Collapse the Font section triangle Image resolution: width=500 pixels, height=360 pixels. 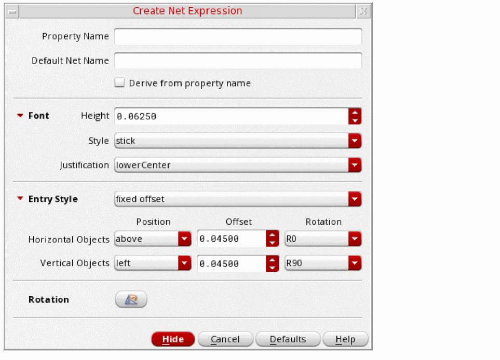(20, 115)
